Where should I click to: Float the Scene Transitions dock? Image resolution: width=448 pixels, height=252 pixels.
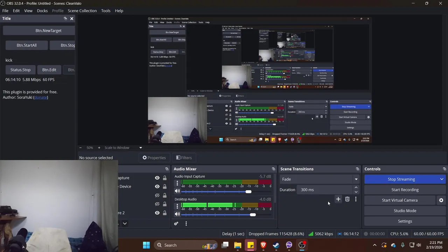click(357, 169)
